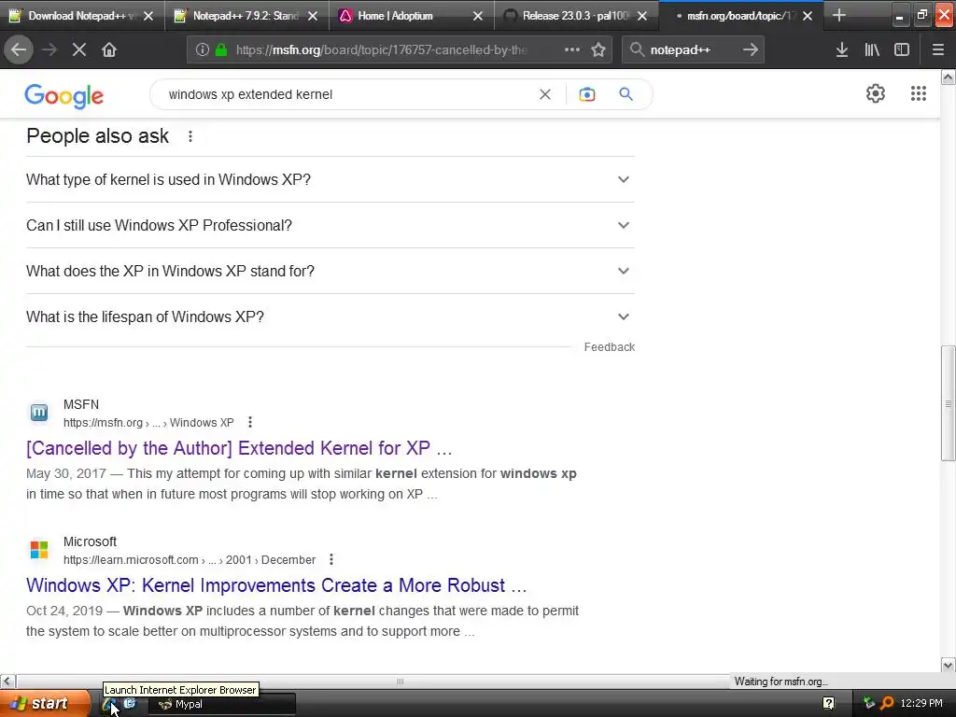Open 'Windows XP: Kernel Improvements' result

(276, 585)
